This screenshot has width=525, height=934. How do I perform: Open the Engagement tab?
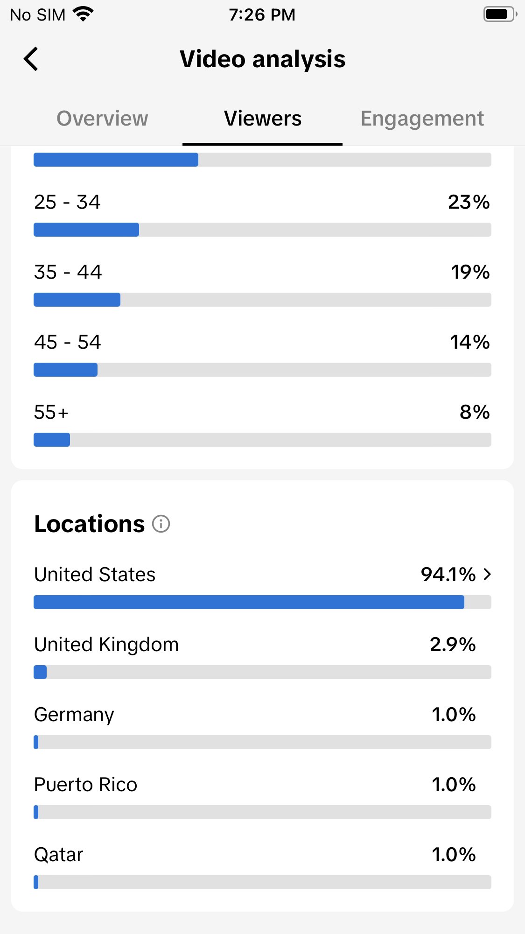pos(422,119)
